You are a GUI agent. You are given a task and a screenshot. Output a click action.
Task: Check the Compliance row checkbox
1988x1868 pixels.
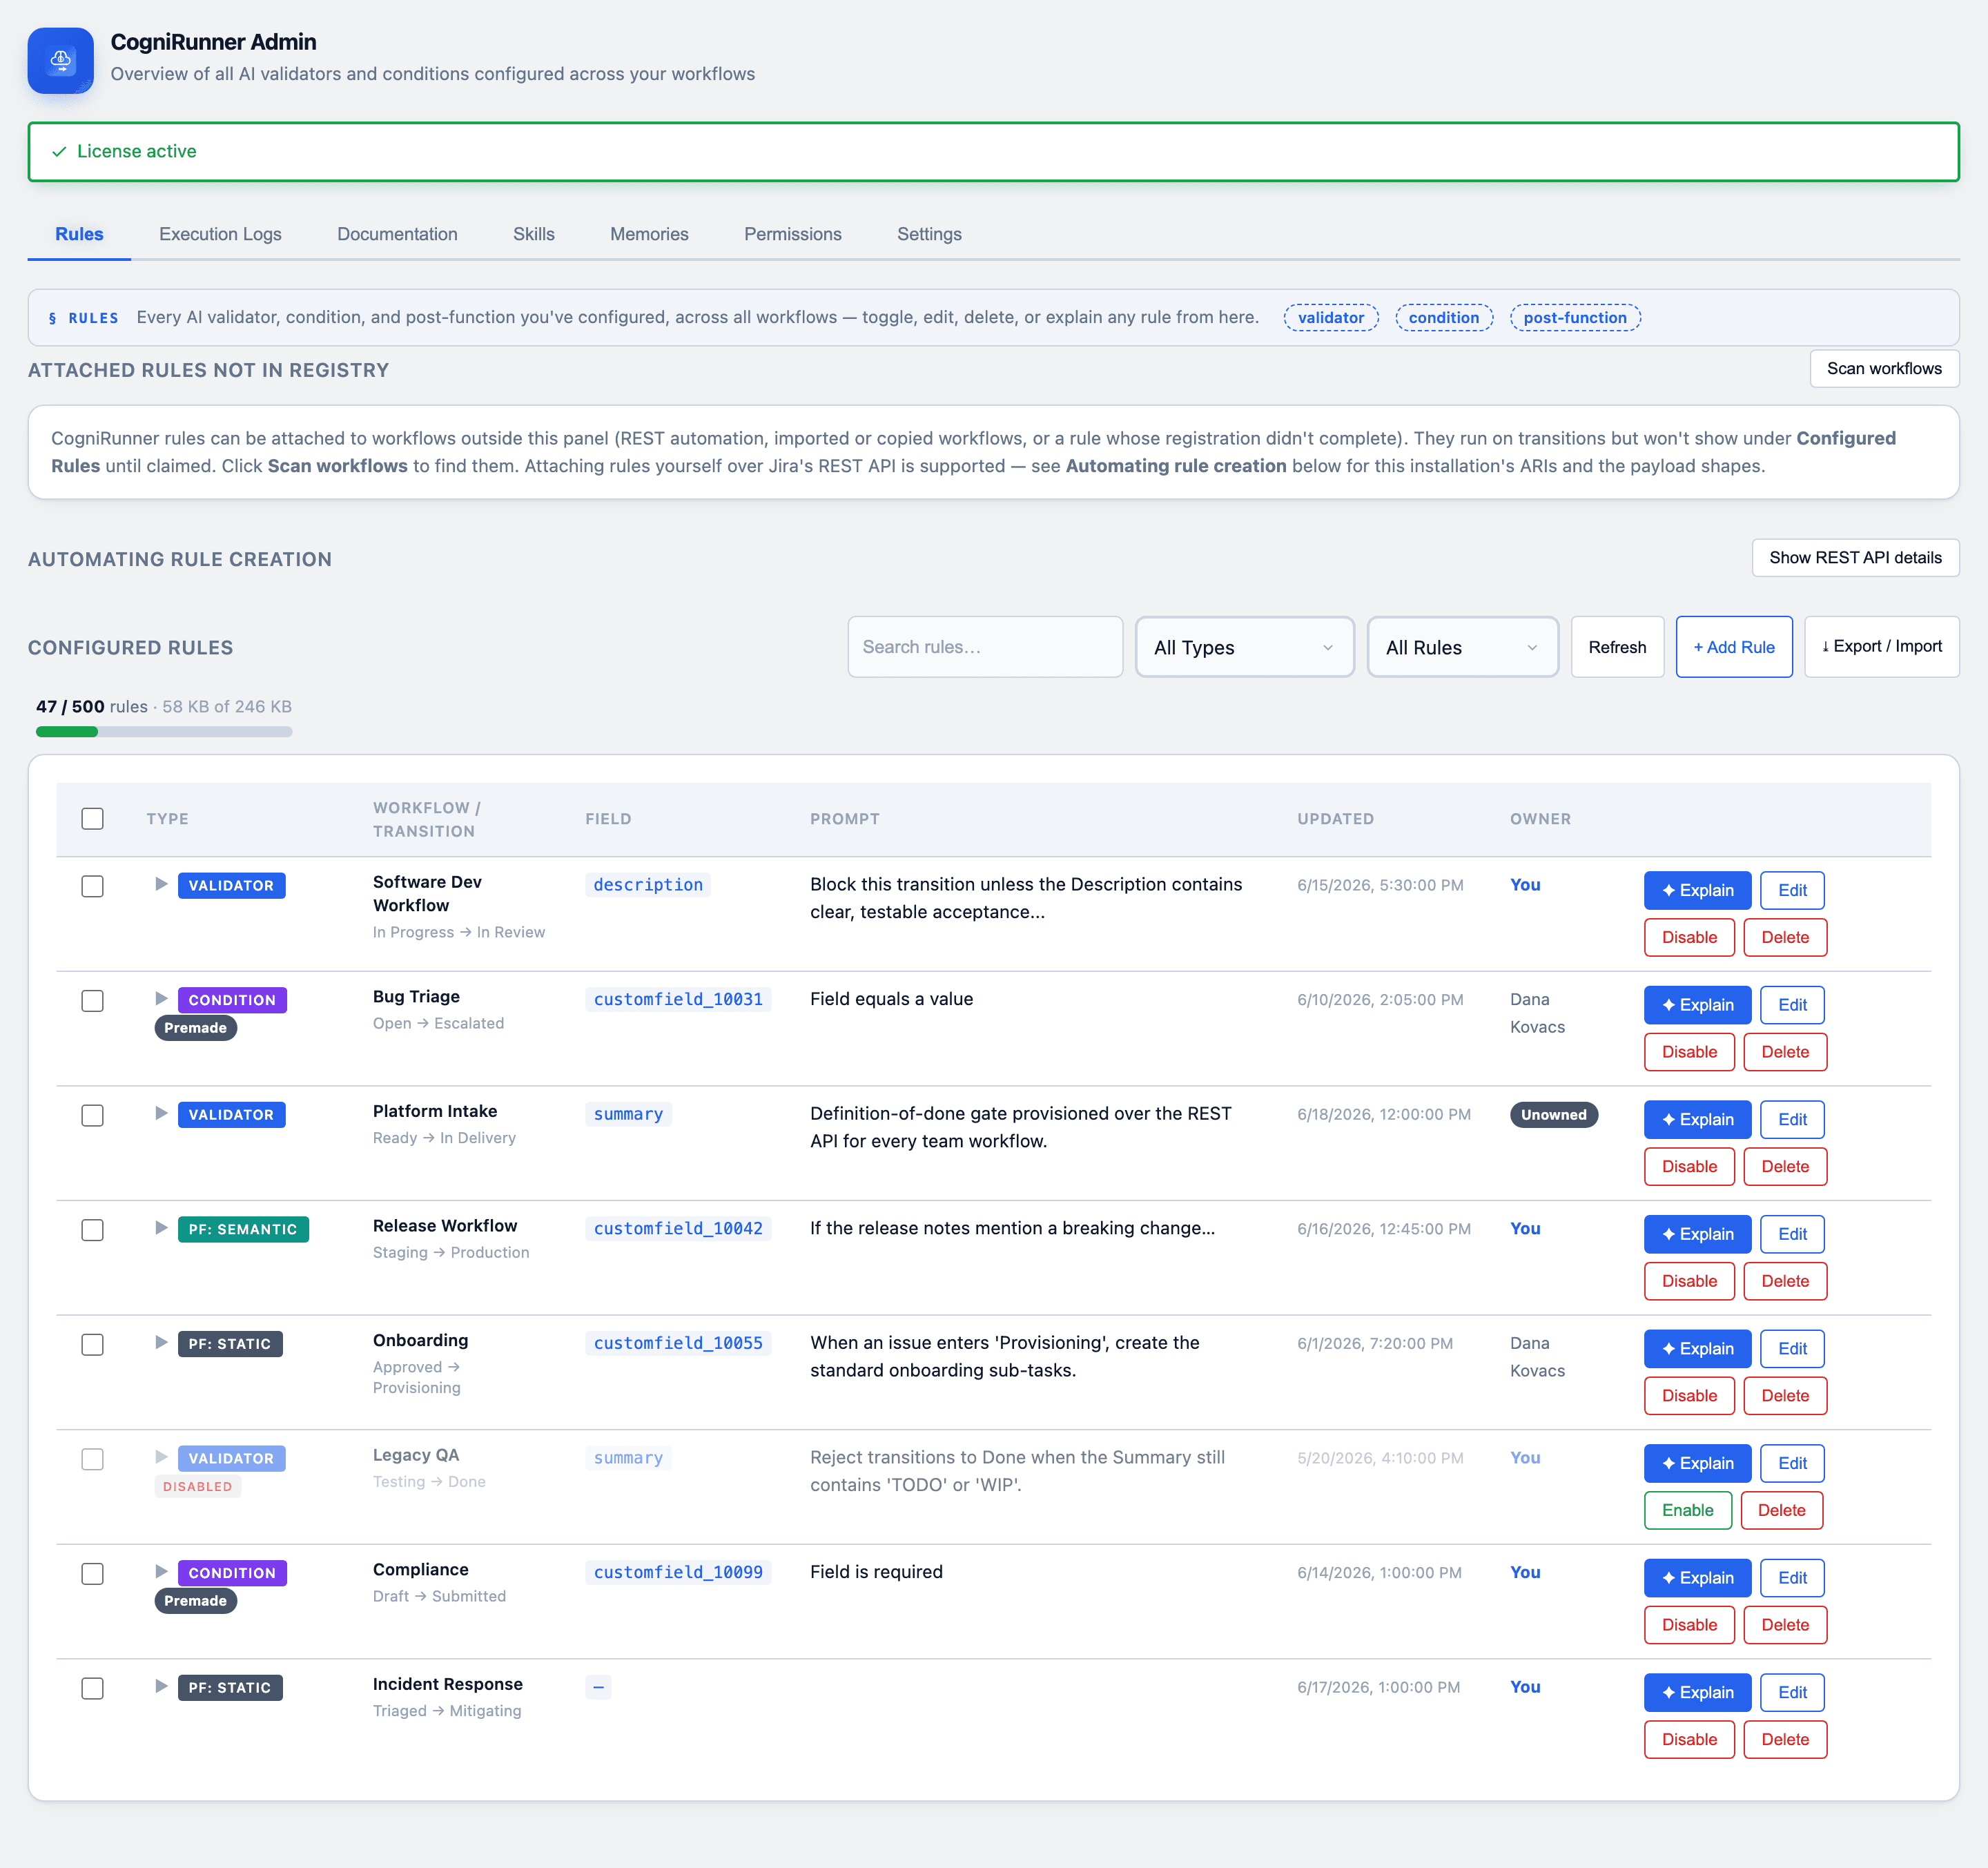[93, 1574]
